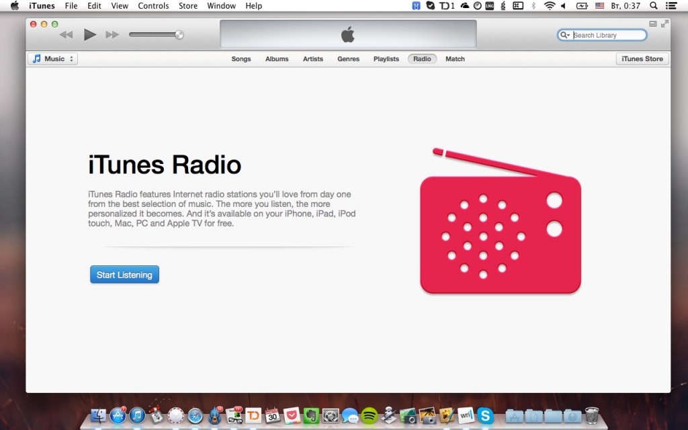Open the blue bird Twitter app in dock
This screenshot has height=430, width=688.
pyautogui.click(x=215, y=415)
